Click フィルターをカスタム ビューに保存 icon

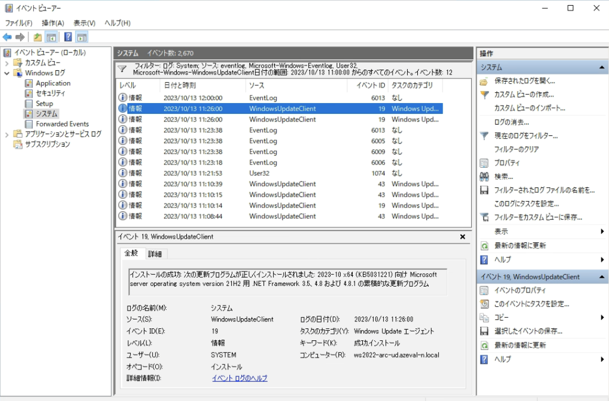pos(484,217)
